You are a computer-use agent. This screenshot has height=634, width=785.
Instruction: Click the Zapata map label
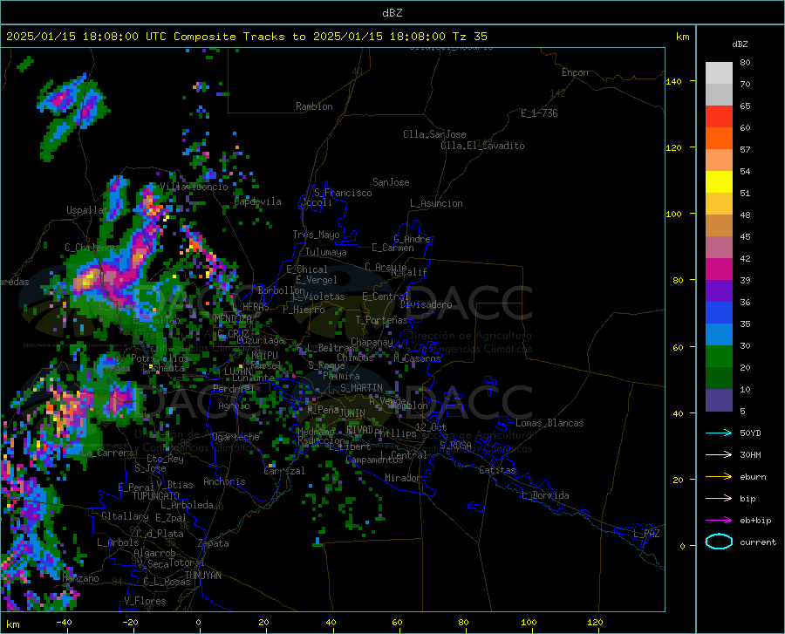214,543
